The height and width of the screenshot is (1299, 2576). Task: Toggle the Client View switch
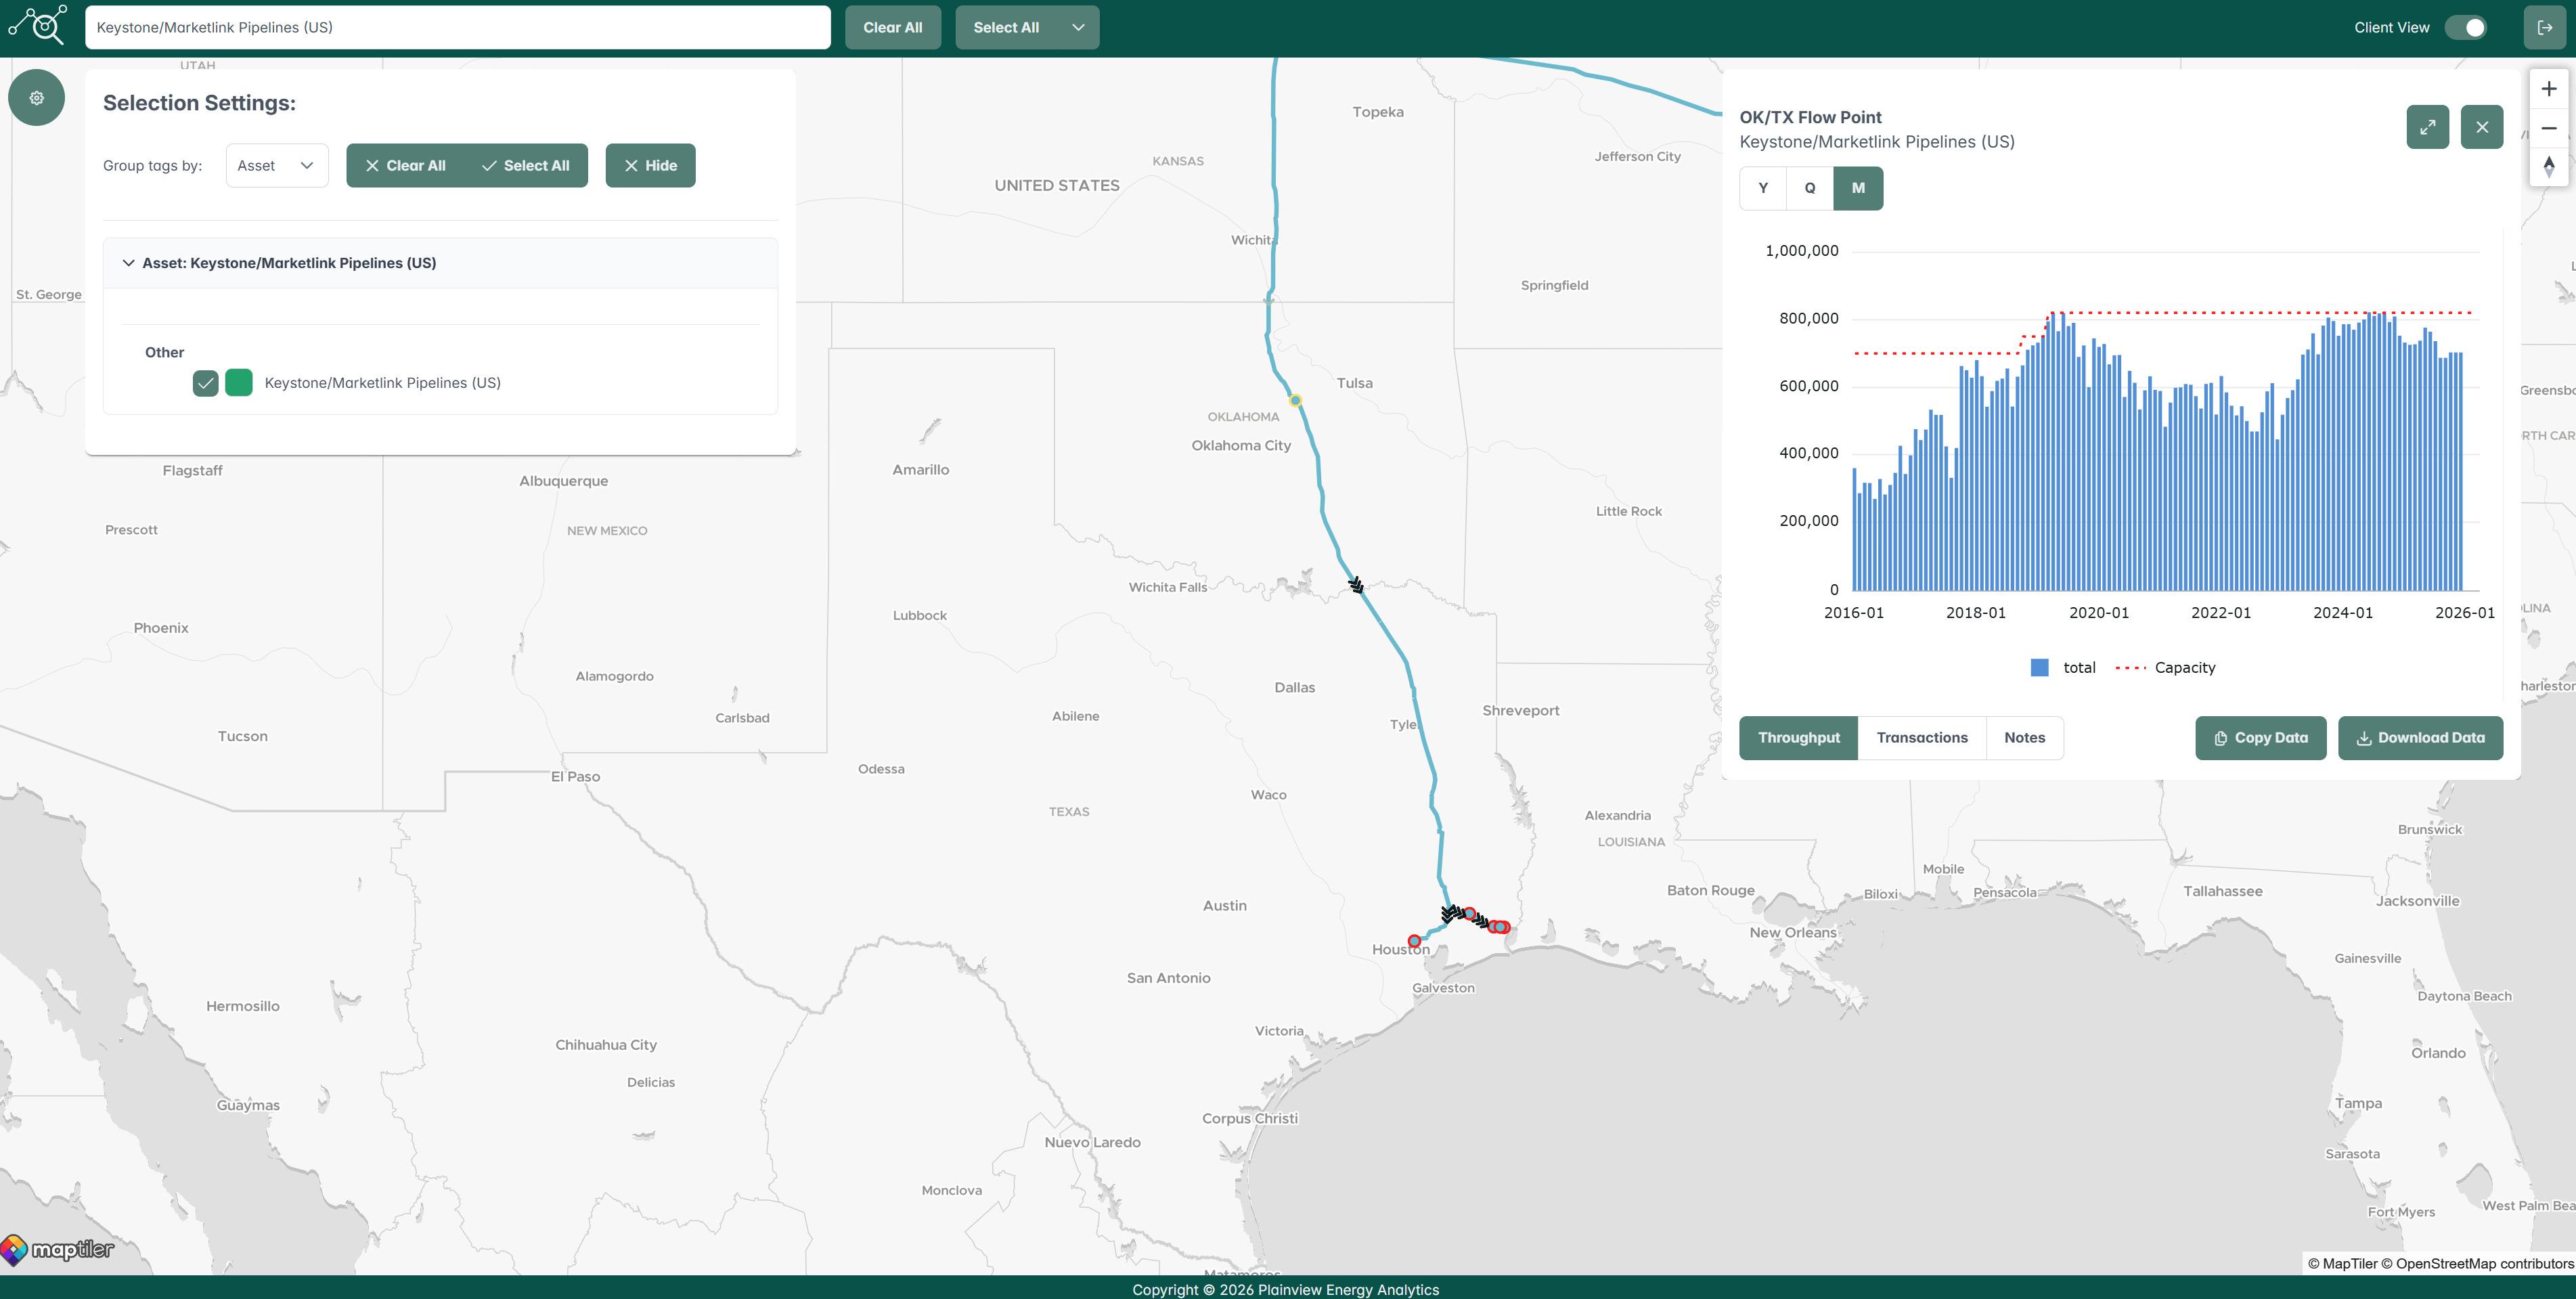coord(2465,28)
